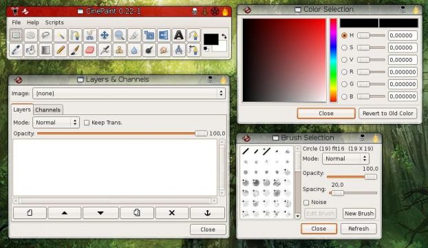This screenshot has height=248, width=428.
Task: Click Refresh in Brush Selection
Action: click(359, 229)
